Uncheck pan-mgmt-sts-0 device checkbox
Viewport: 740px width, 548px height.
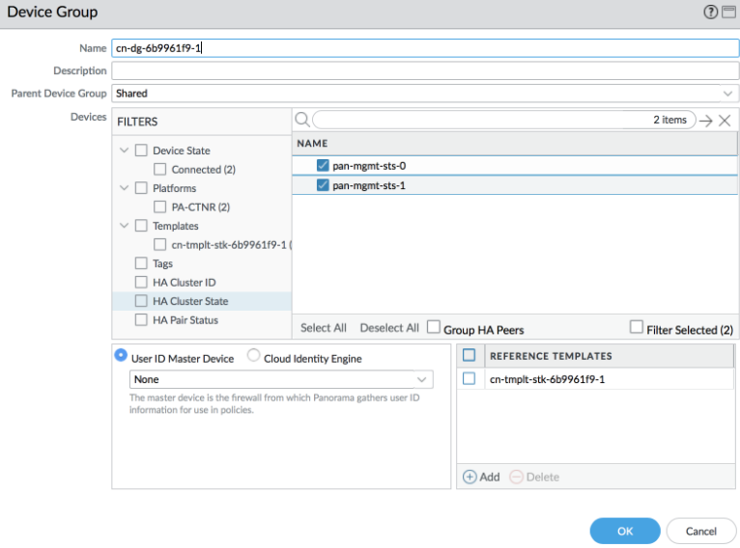tap(323, 165)
